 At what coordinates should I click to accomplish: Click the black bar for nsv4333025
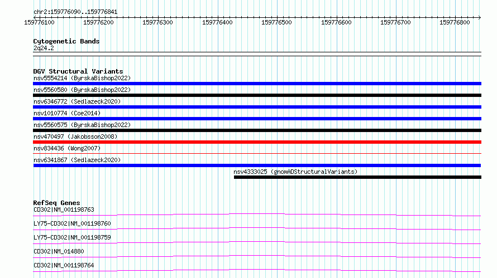click(357, 177)
